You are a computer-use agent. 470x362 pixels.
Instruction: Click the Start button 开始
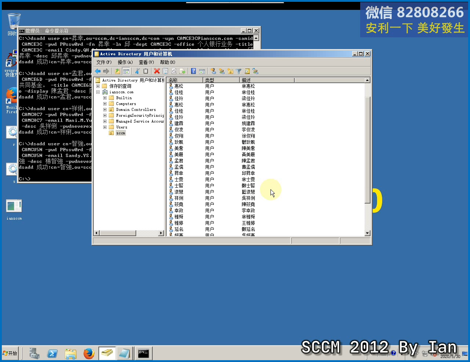[10, 354]
